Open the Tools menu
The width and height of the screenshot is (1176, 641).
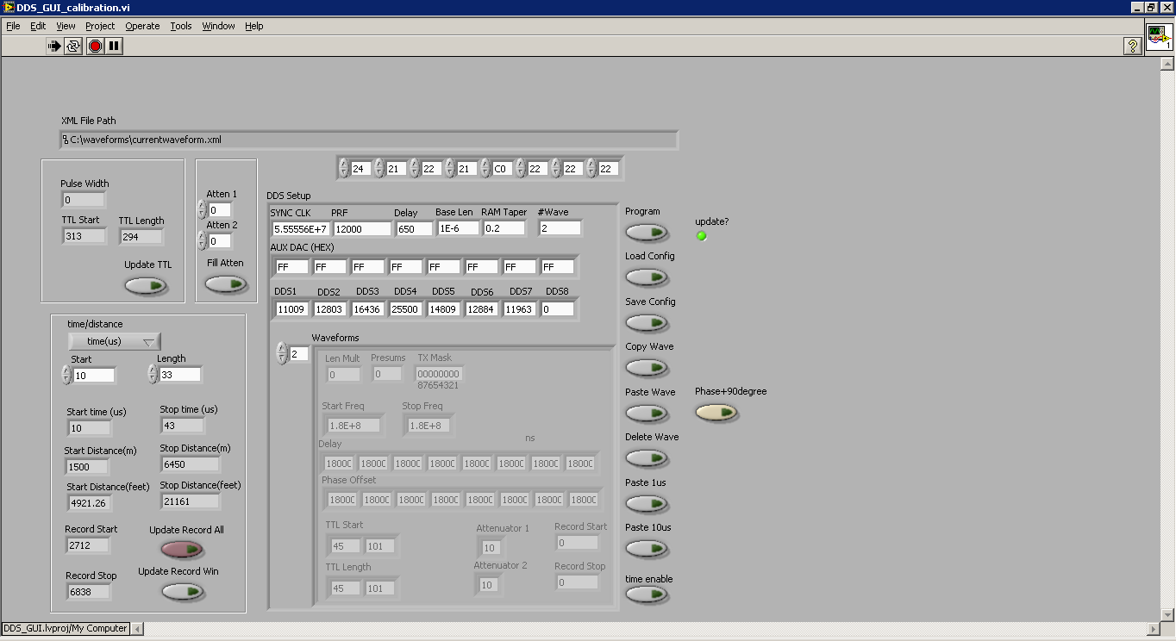coord(181,26)
